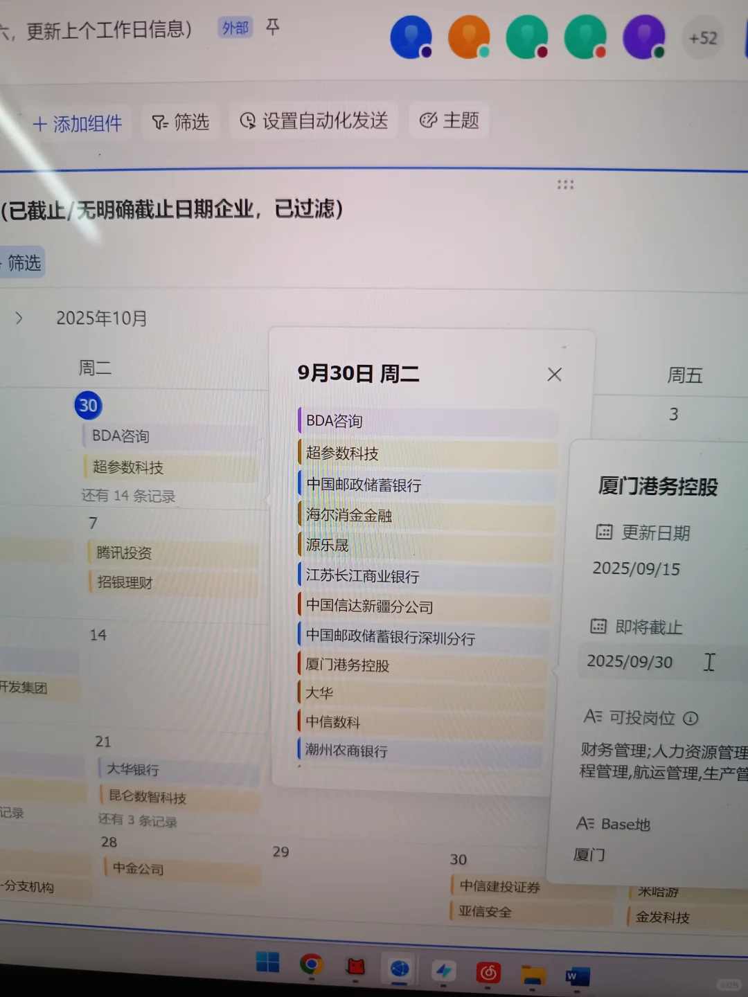
Task: Open the blue globe app in taskbar
Action: pos(400,969)
